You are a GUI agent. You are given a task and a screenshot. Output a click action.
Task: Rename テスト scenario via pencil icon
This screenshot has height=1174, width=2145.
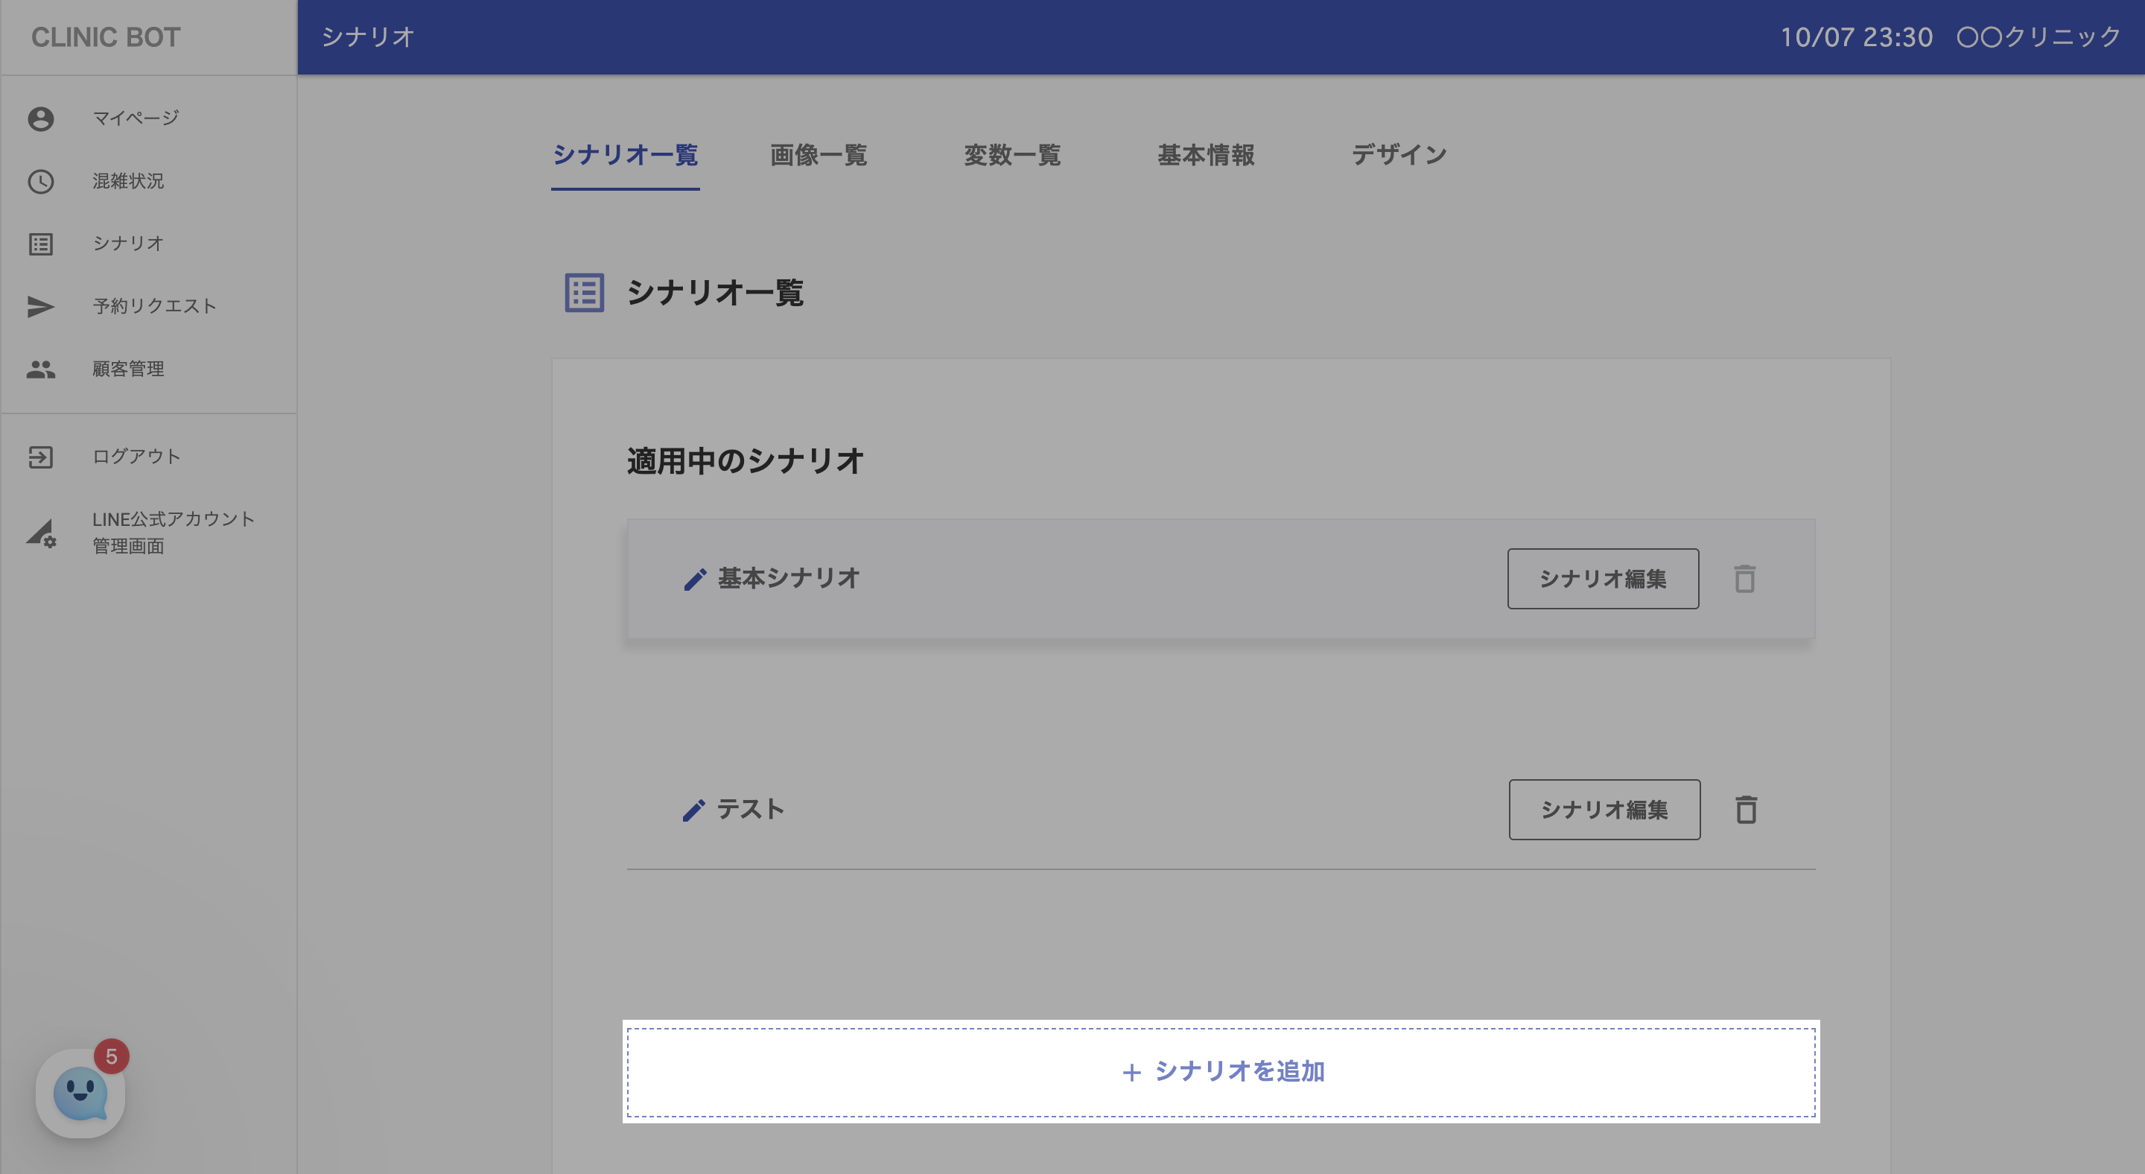click(x=693, y=810)
